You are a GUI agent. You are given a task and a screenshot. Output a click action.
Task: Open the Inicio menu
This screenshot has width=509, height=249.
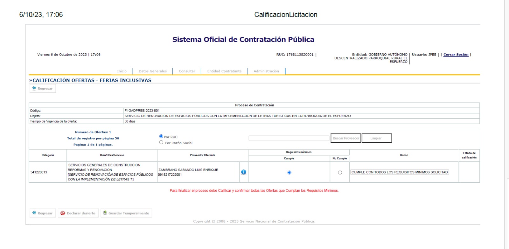[122, 71]
